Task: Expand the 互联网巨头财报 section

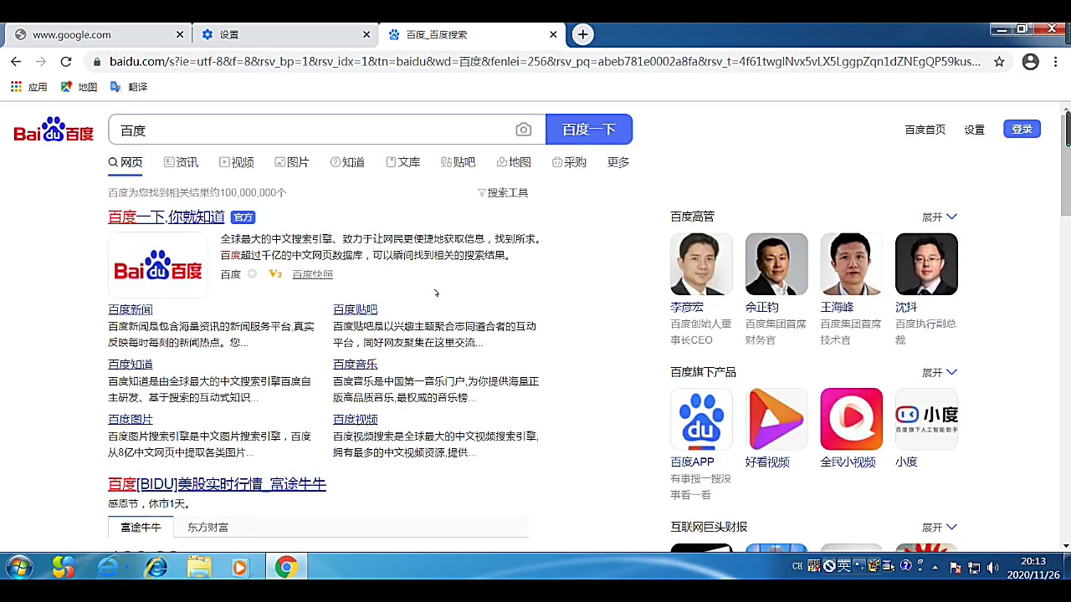Action: 939,527
